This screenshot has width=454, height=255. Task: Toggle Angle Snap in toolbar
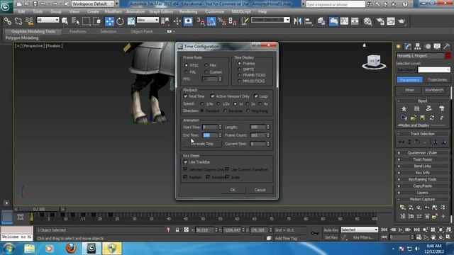[211, 21]
